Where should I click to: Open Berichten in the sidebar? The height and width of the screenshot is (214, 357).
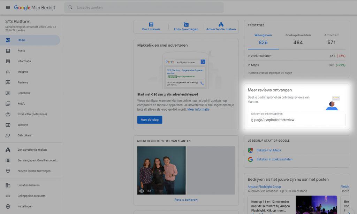[30, 93]
